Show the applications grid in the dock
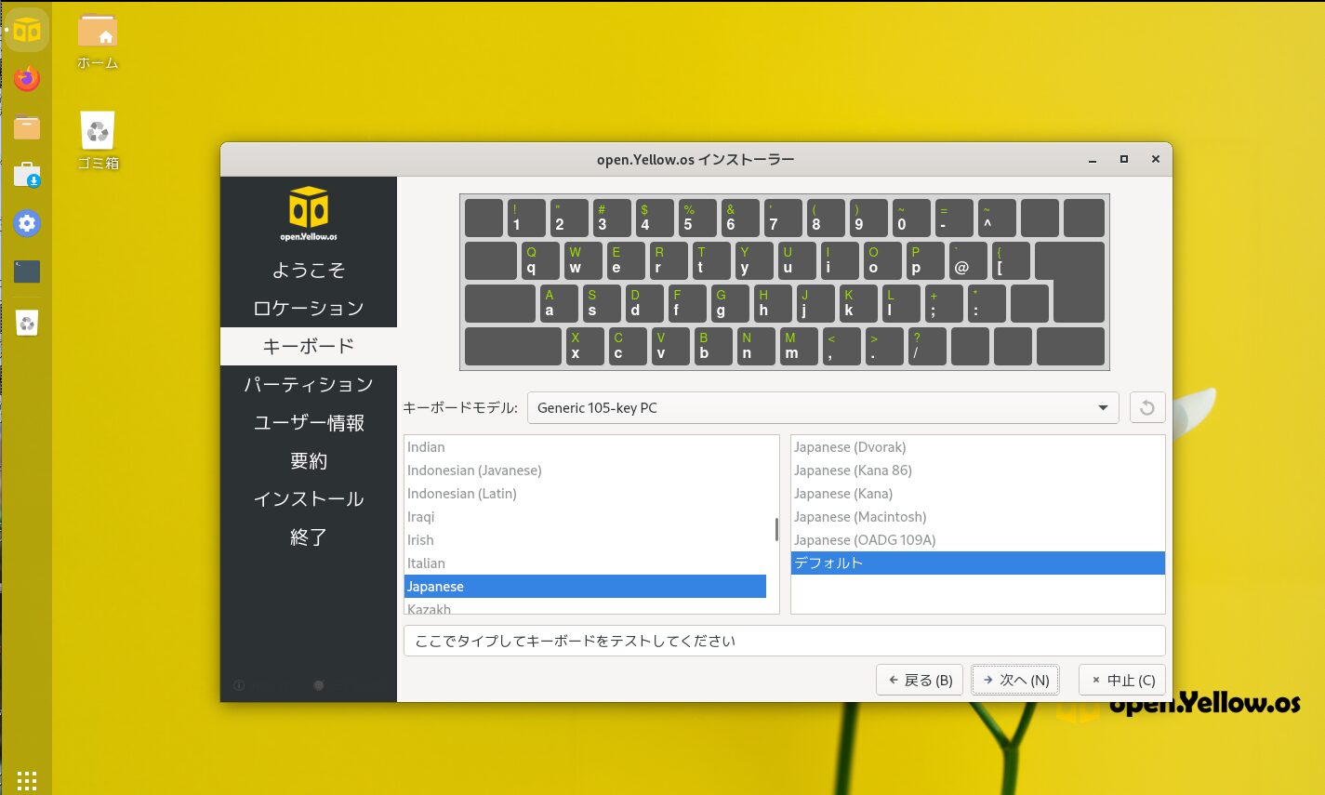Image resolution: width=1325 pixels, height=795 pixels. (x=27, y=780)
